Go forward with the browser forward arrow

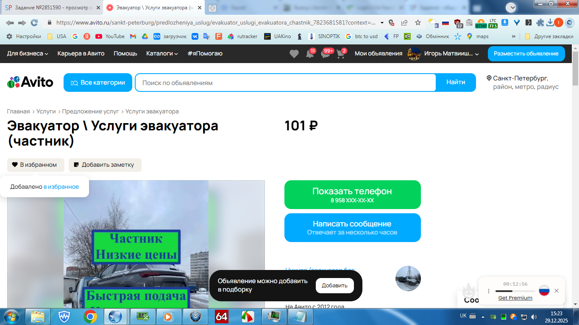click(22, 23)
